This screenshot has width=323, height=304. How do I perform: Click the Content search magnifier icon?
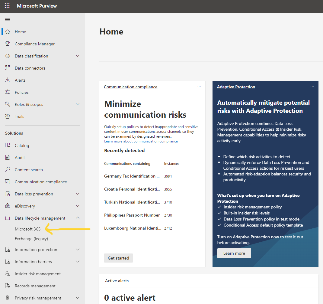[8, 169]
